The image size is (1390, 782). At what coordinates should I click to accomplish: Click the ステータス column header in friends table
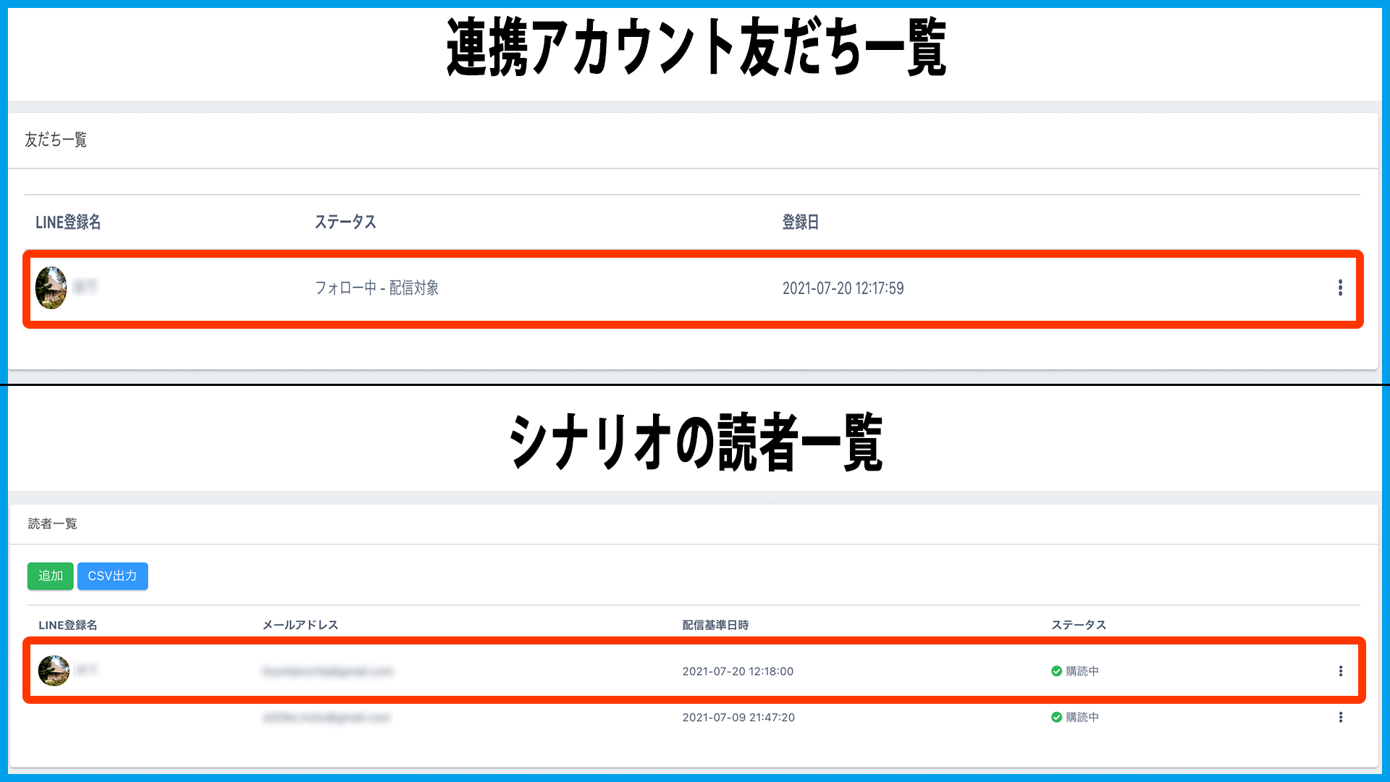[345, 222]
